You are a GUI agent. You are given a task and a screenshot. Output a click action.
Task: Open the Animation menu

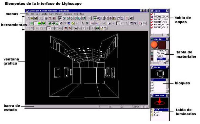(x=68, y=14)
